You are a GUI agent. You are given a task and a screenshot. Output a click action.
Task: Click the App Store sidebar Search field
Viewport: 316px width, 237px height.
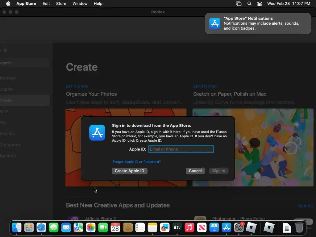(x=25, y=63)
